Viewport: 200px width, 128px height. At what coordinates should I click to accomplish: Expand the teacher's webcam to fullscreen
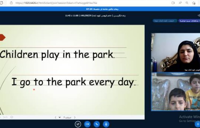[x=153, y=35]
